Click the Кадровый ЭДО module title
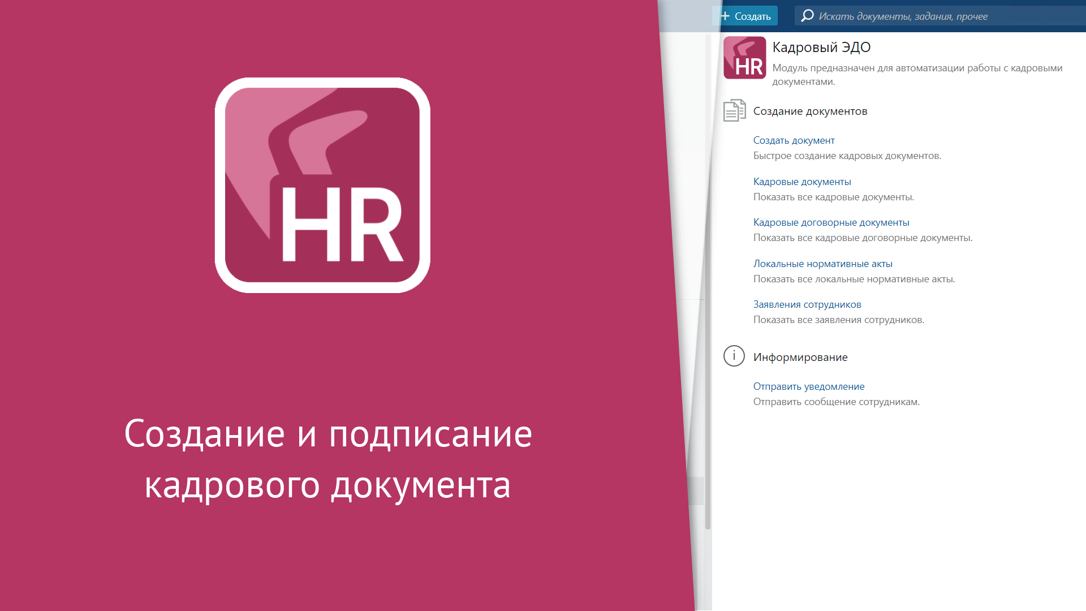The image size is (1086, 611). [821, 48]
